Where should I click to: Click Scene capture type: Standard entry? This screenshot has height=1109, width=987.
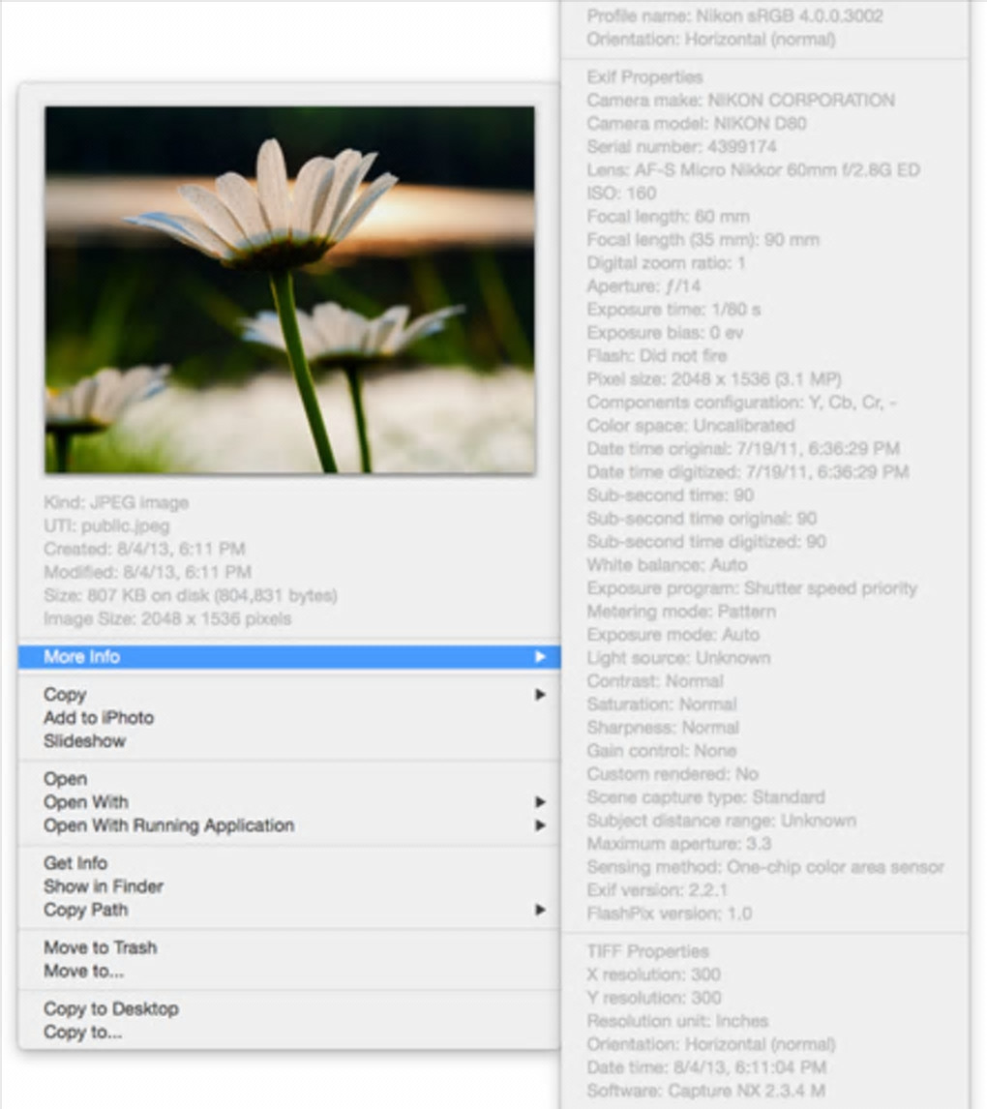coord(705,797)
